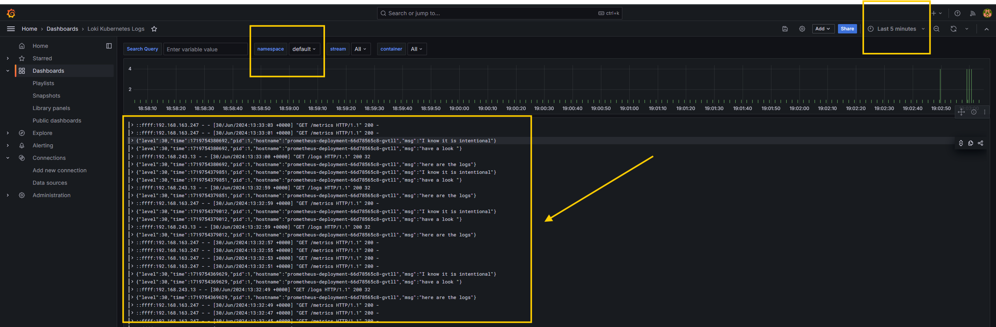Go to Dashboards in the breadcrumb

pyautogui.click(x=62, y=29)
